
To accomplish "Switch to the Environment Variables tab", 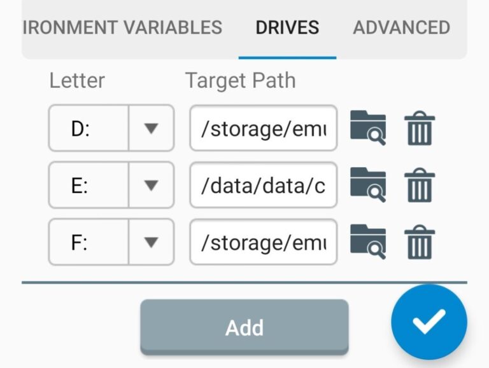I will coord(122,28).
